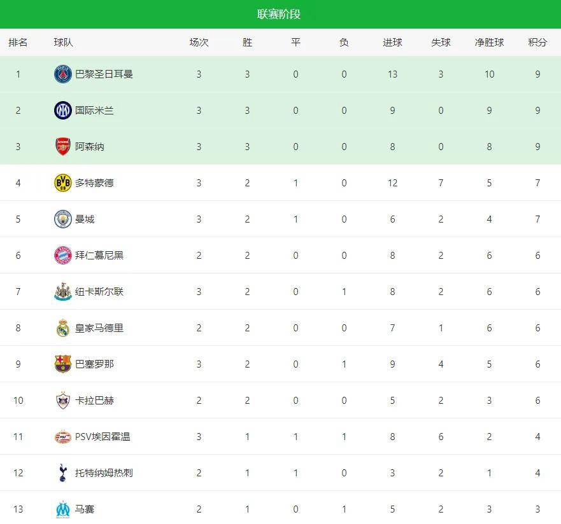The width and height of the screenshot is (561, 524).
Task: Click the Tottenham Hotspur cockerel logo
Action: coord(63,473)
